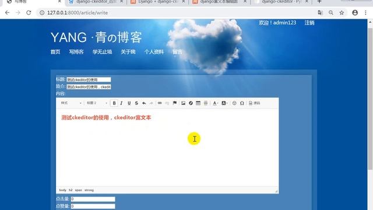Click the title (标题) input field
The image size is (373, 210).
pos(89,79)
